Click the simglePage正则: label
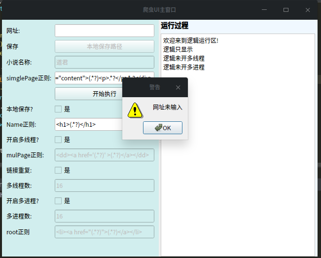321x258 pixels. (29, 78)
